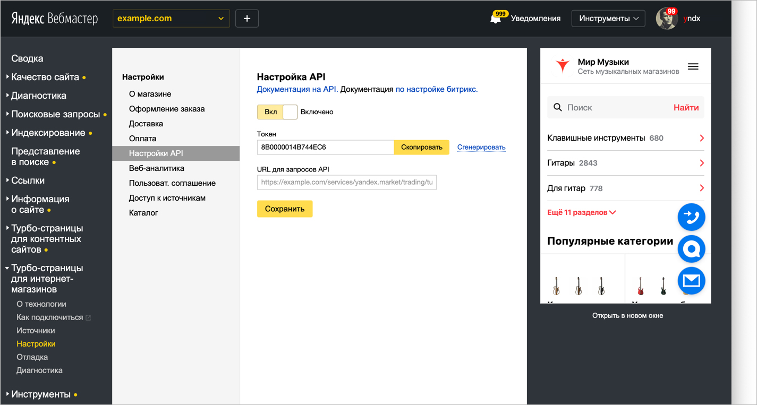Select Оформление заказа settings item
757x405 pixels.
point(167,109)
